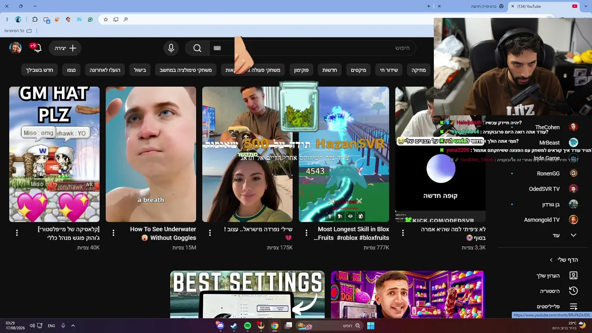Open the BEST SETTINGS video thumbnail

point(247,295)
